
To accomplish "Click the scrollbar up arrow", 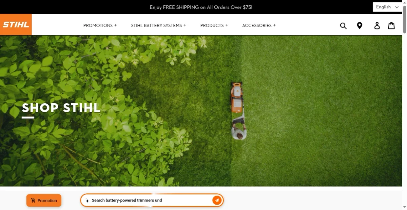I will point(404,2).
